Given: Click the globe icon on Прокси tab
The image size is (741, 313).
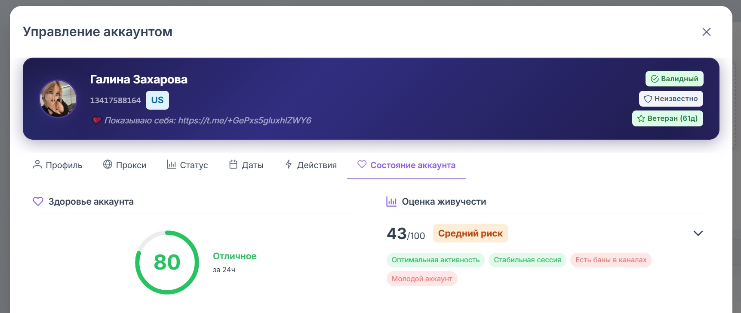Looking at the screenshot, I should pyautogui.click(x=108, y=164).
